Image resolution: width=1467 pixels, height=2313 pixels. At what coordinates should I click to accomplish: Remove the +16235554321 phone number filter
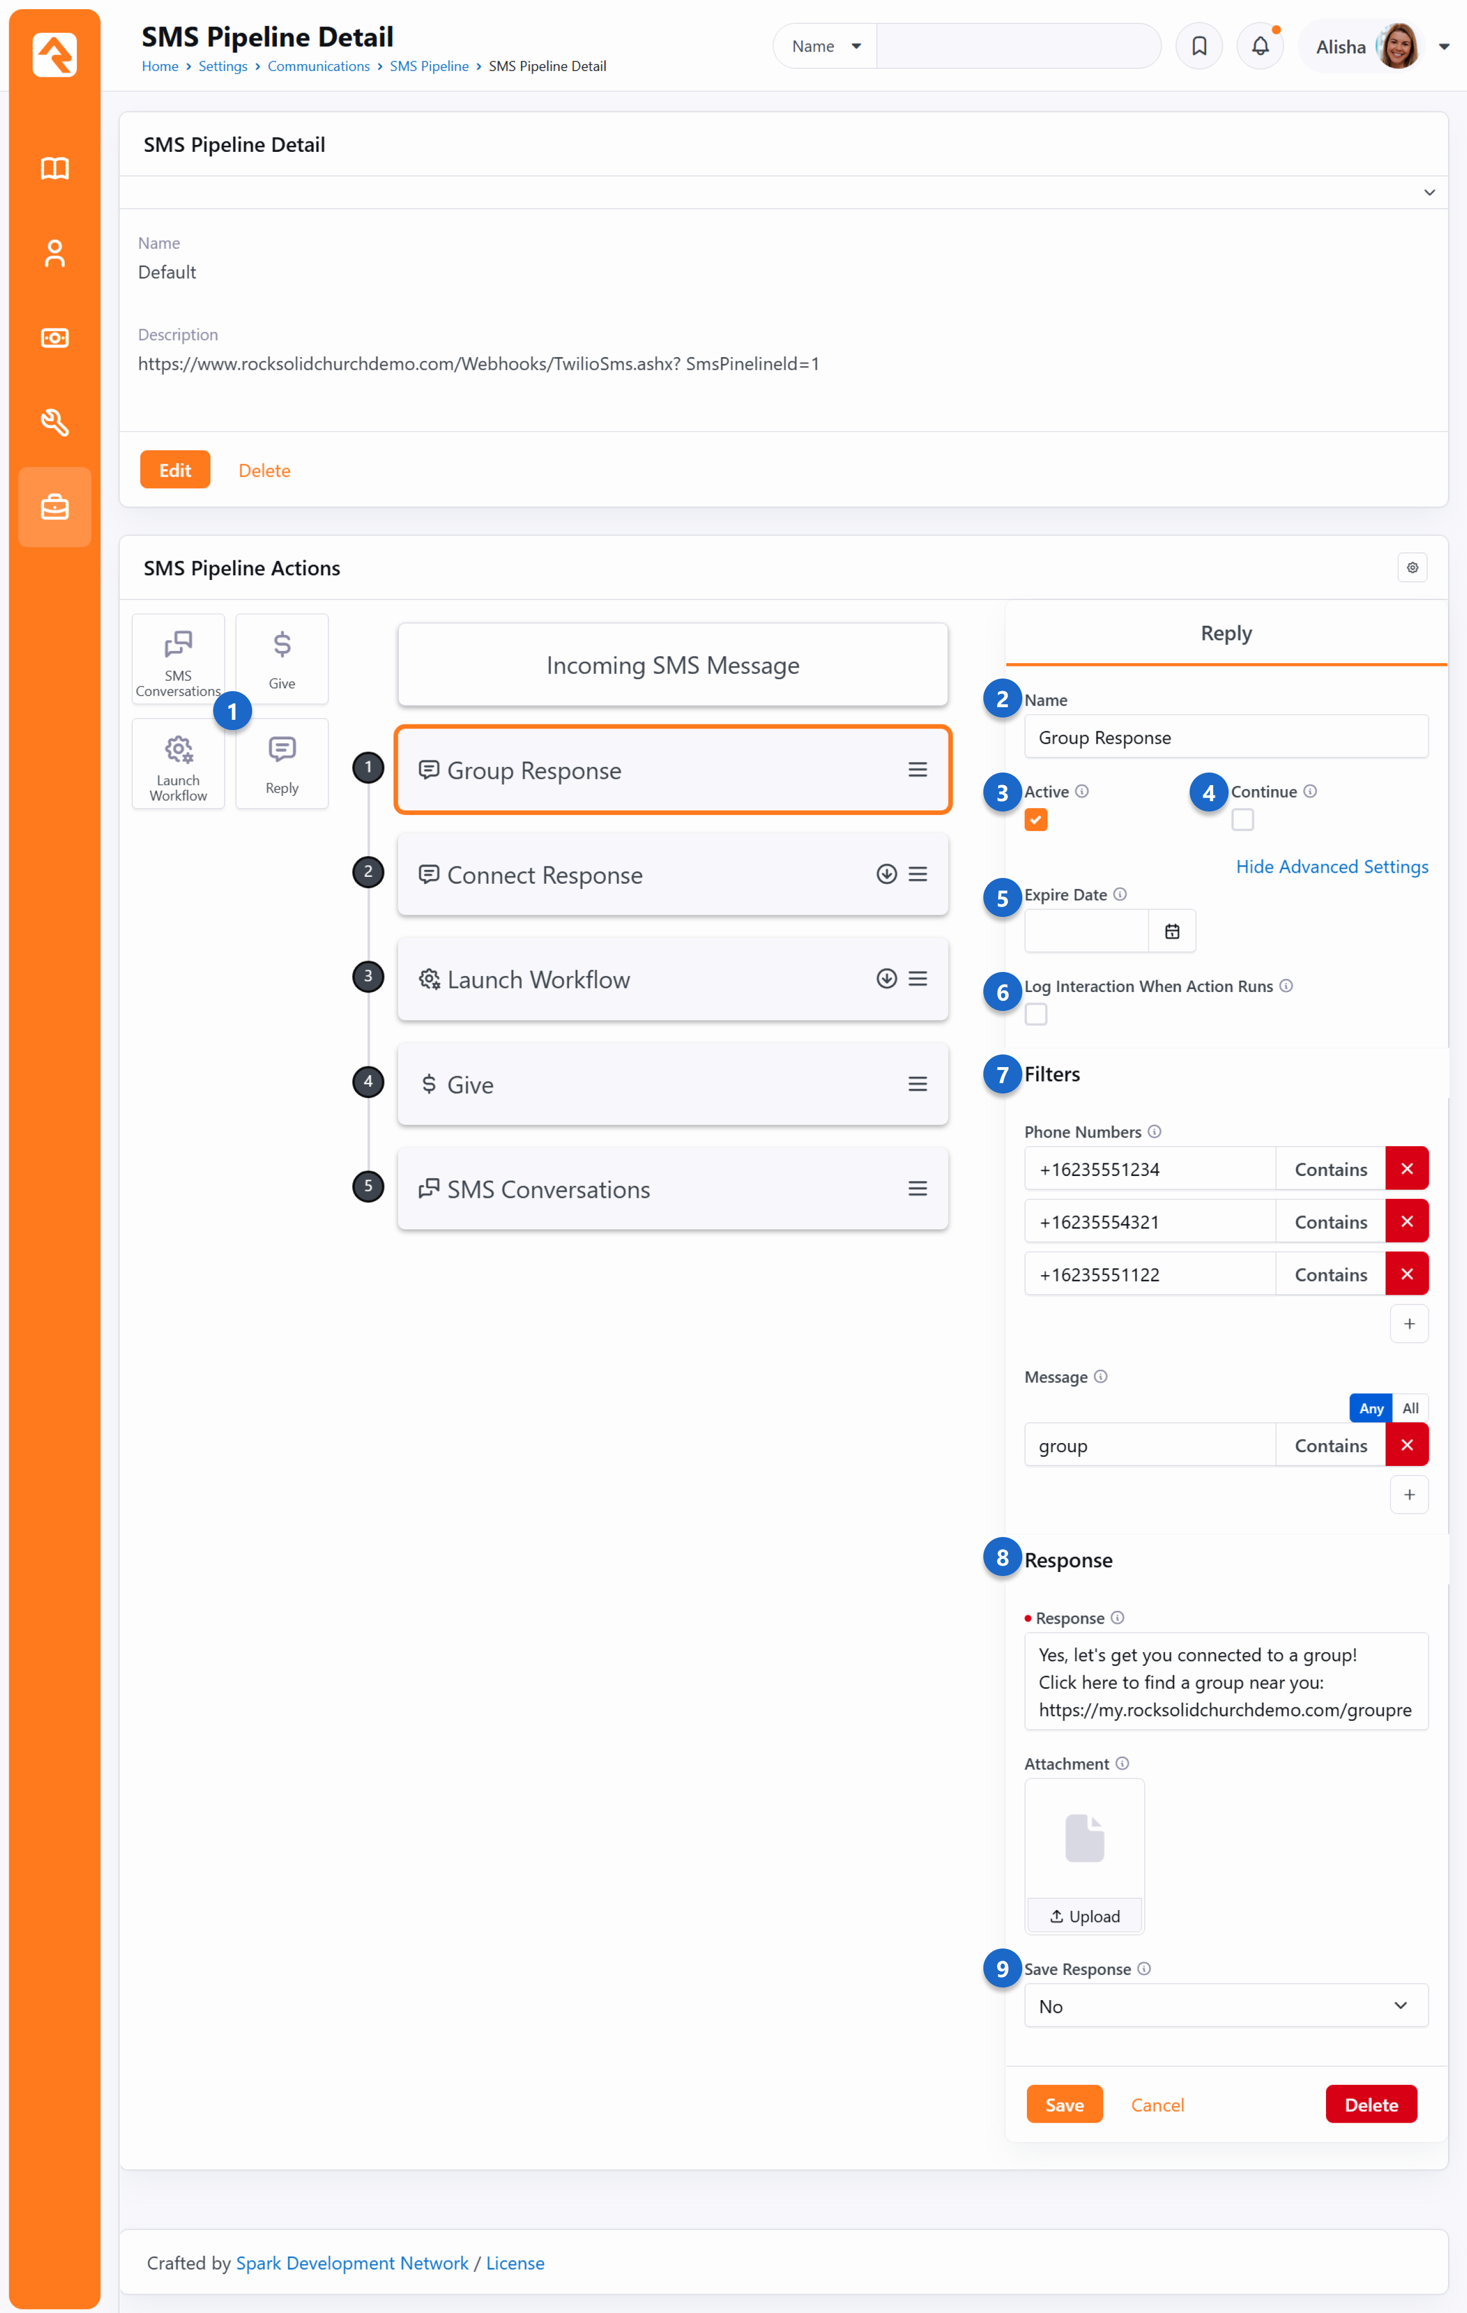1406,1222
